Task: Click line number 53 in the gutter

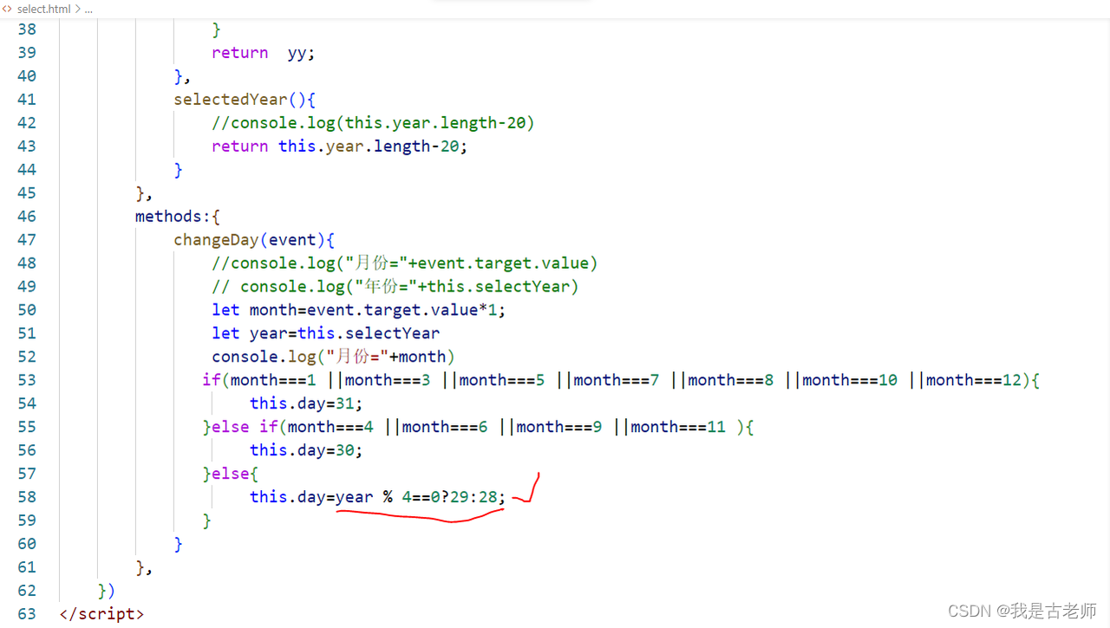Action: pyautogui.click(x=27, y=380)
